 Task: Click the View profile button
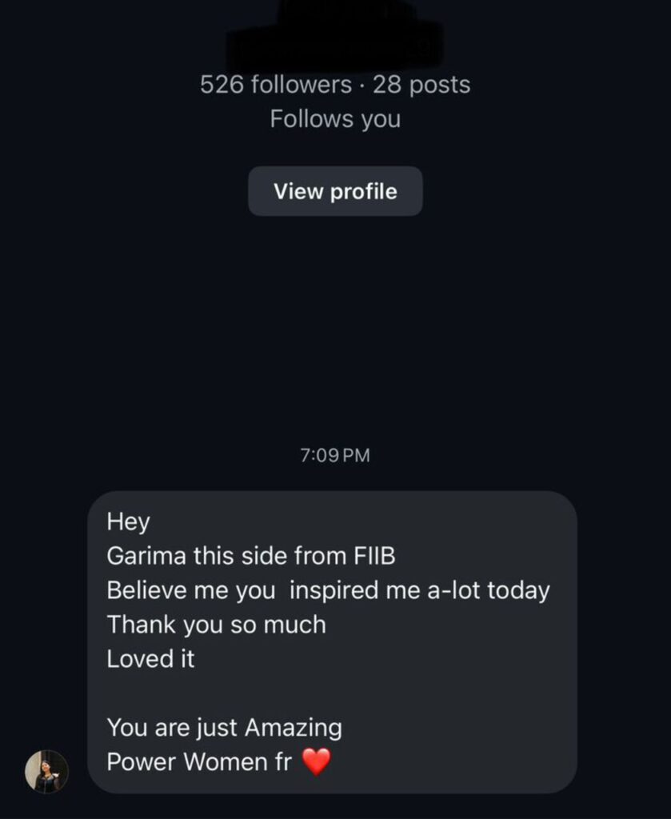click(335, 192)
